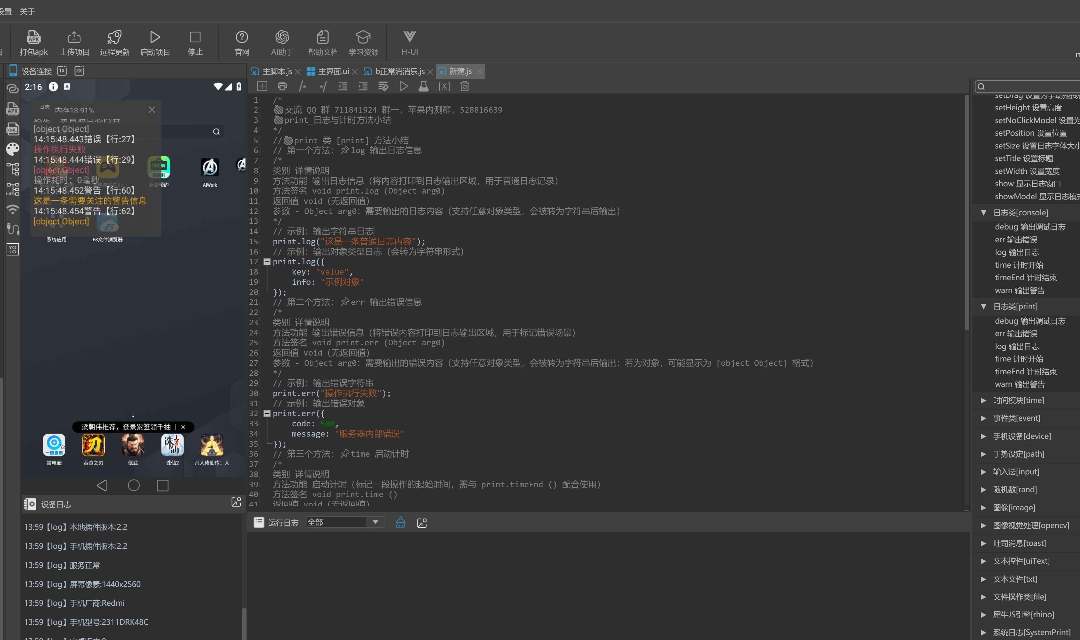Viewport: 1080px width, 640px height.
Task: Open the color palette tool in the sidebar
Action: point(13,149)
